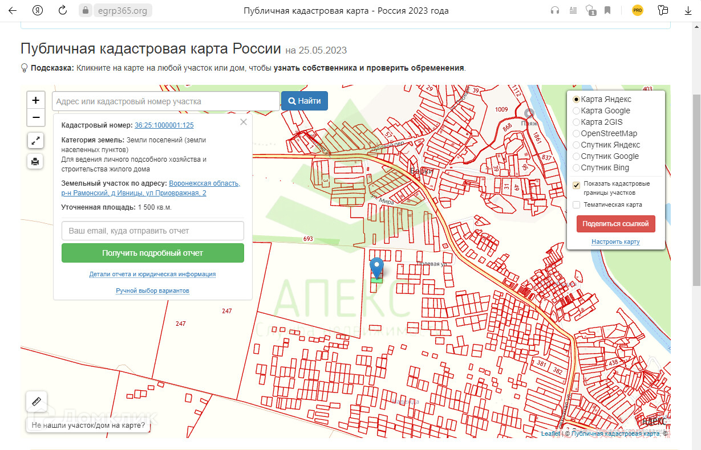
Task: Switch to Спутник Яндекс layer
Action: coord(576,145)
